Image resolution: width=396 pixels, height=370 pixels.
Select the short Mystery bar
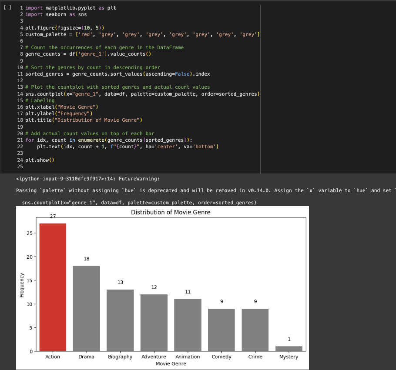point(289,349)
